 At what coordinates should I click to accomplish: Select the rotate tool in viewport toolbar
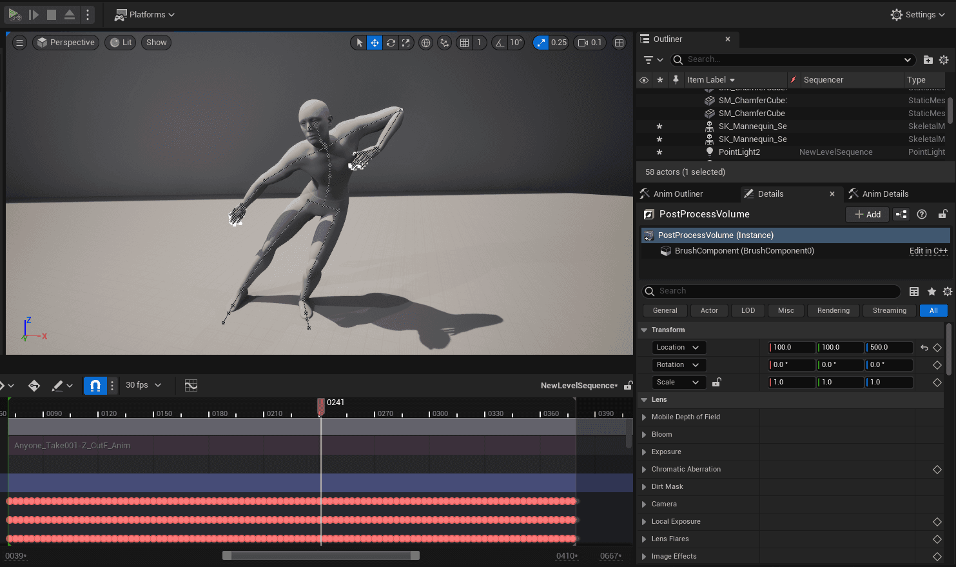[x=391, y=43]
